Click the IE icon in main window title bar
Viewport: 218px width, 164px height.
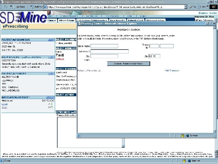(2, 2)
